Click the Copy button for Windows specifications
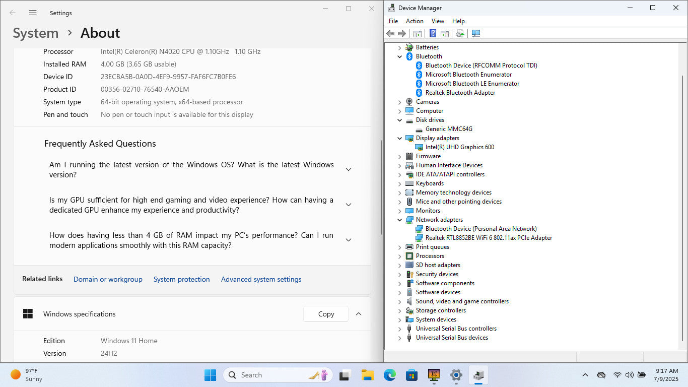Screen dimensions: 688x387 [x=326, y=314]
